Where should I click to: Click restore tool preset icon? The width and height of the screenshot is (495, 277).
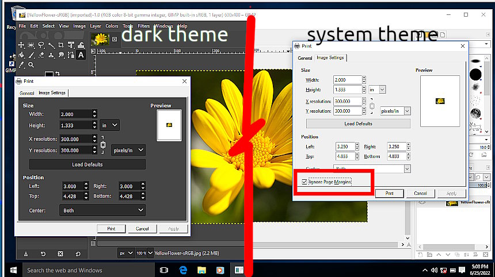[x=43, y=253]
